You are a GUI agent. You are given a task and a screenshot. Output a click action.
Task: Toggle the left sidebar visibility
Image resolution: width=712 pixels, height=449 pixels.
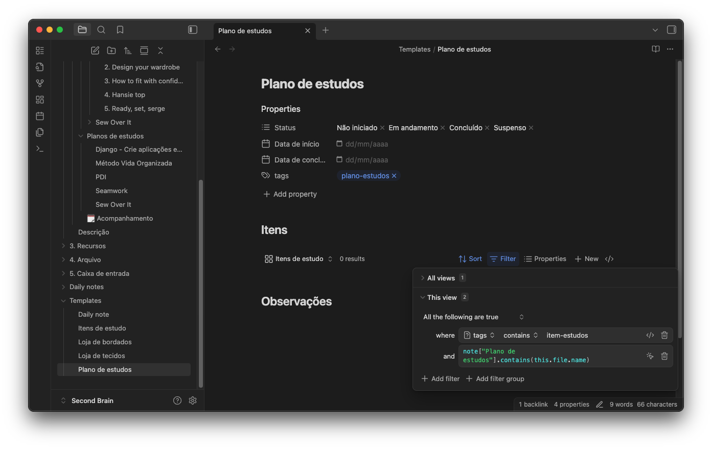pos(193,30)
